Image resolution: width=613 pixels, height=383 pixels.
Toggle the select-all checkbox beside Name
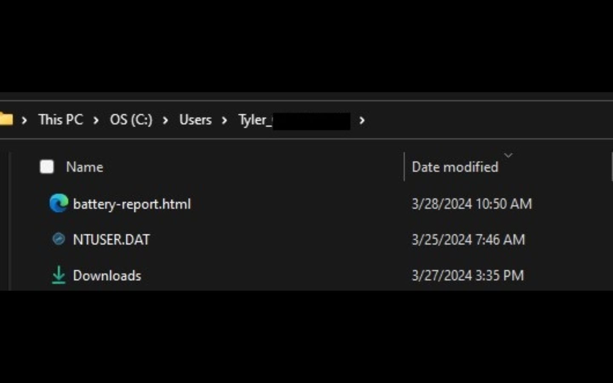coord(47,167)
